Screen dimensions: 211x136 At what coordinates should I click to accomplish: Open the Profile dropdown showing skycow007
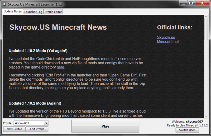(x=31, y=123)
